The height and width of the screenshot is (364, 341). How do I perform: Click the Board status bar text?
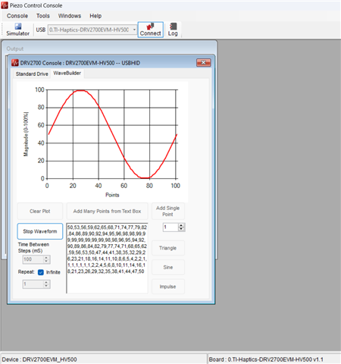point(266,359)
